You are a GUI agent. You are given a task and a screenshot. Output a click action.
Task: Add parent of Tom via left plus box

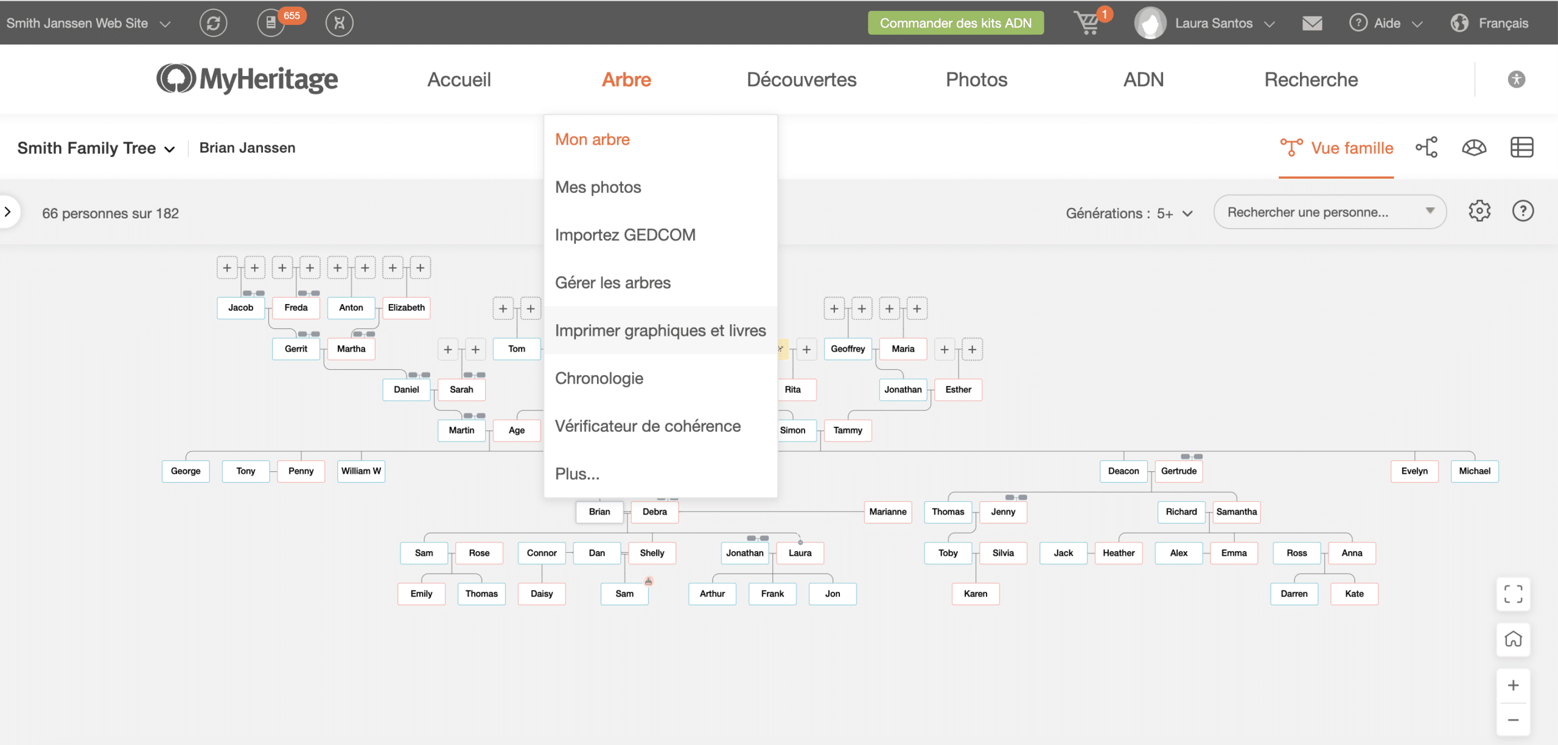point(503,309)
